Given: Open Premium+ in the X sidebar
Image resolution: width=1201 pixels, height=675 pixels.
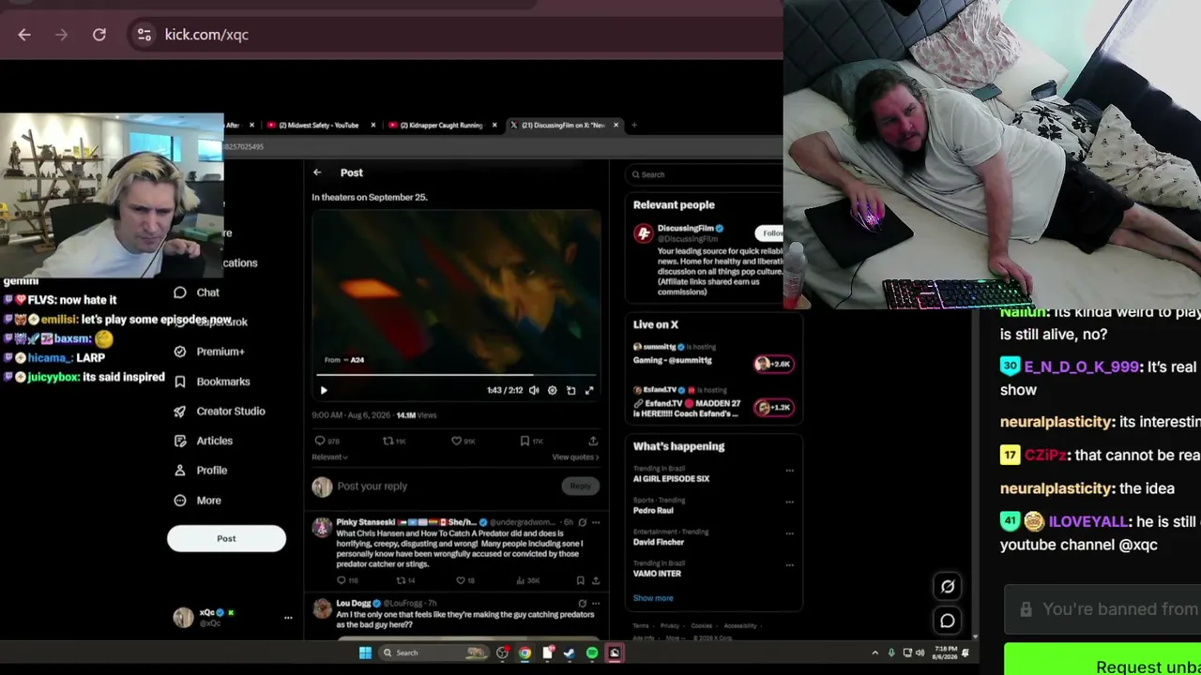Looking at the screenshot, I should (x=209, y=352).
